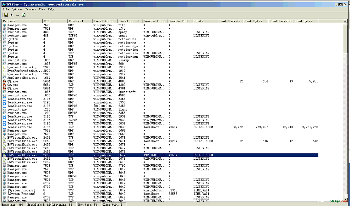Click 'Close Wait: 2' in the status bar

click(112, 204)
